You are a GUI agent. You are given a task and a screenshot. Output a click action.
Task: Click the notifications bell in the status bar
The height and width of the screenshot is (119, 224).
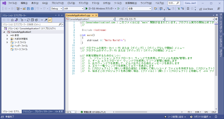click(x=216, y=117)
